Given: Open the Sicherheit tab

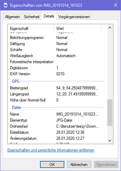Looking at the screenshot, I should pos(32,17).
